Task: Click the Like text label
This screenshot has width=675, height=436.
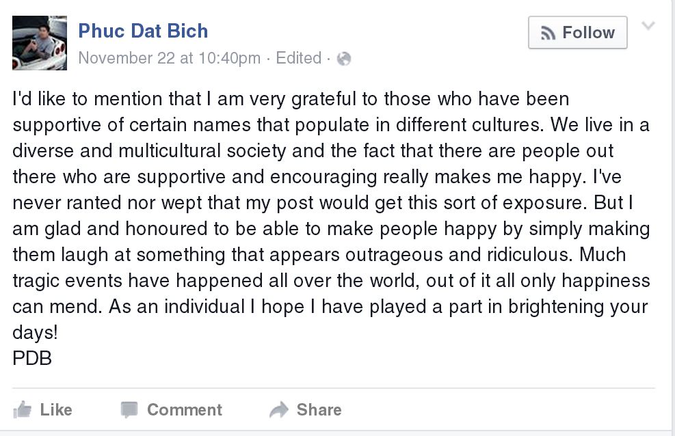Action: pos(56,409)
